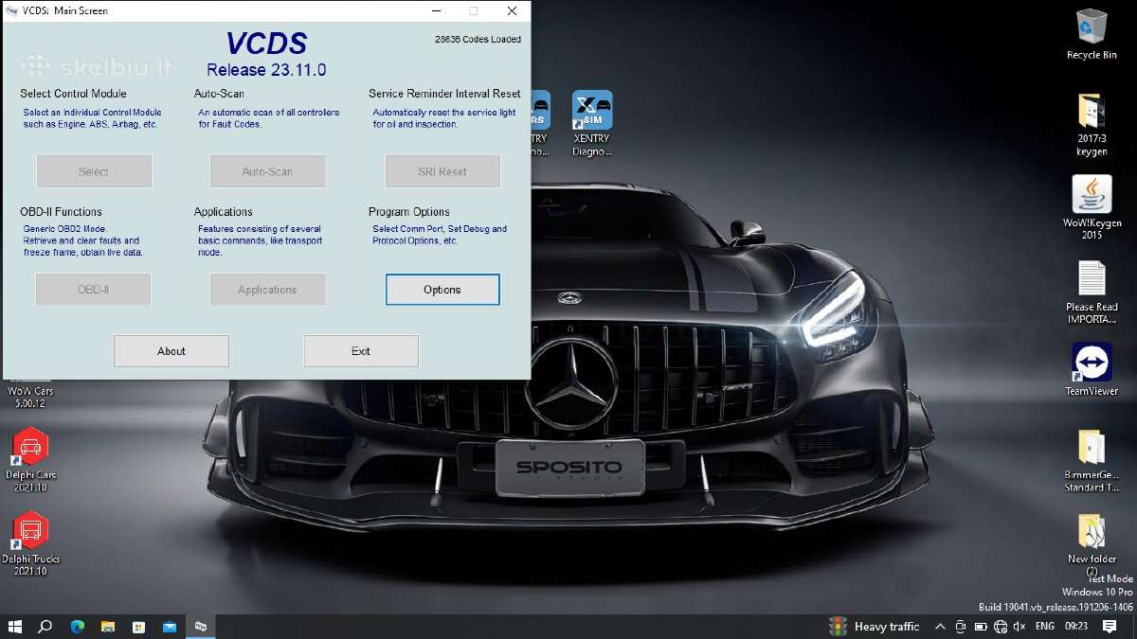Click the OBD-II button
This screenshot has height=639, width=1137.
pos(94,289)
